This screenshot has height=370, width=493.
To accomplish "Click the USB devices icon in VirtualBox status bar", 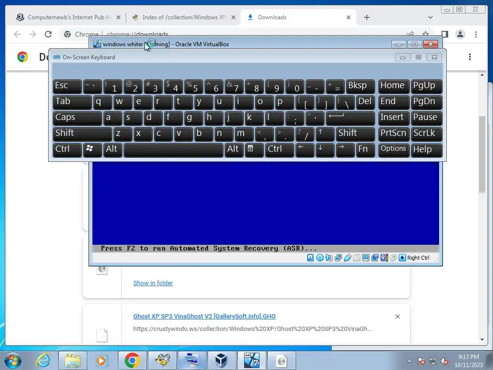I will pyautogui.click(x=348, y=258).
